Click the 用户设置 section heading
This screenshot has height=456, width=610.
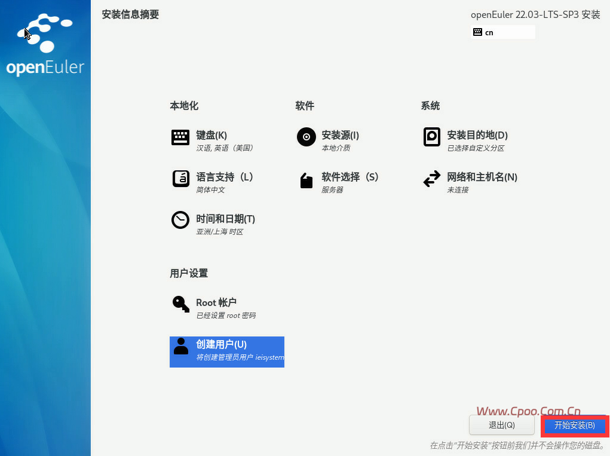coord(189,273)
